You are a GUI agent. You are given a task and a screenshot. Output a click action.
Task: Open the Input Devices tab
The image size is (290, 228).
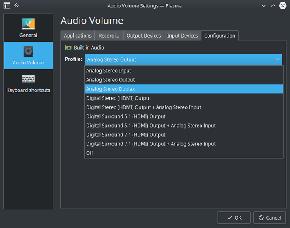pos(183,36)
